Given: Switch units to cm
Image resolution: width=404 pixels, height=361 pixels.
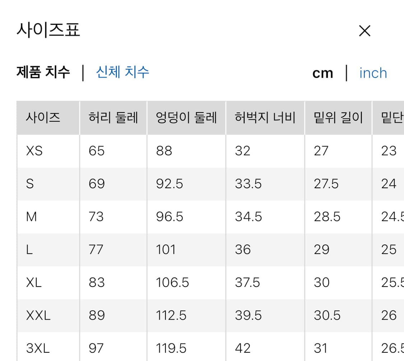Looking at the screenshot, I should (323, 73).
